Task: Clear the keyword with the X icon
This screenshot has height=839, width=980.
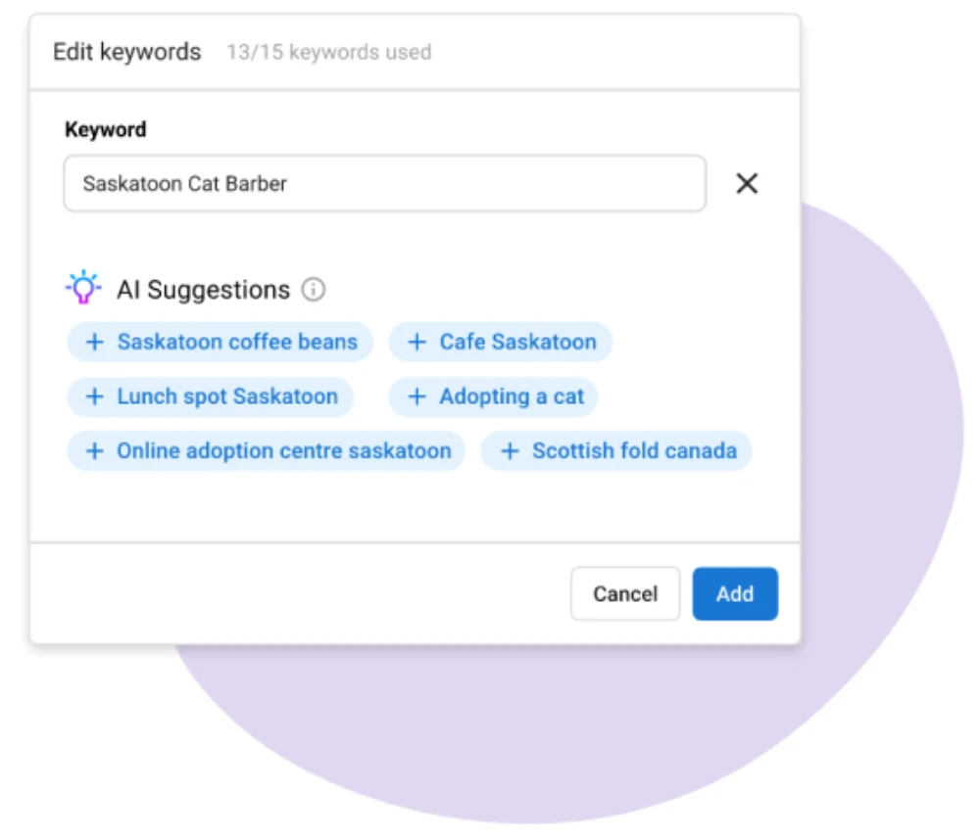Action: [x=747, y=183]
